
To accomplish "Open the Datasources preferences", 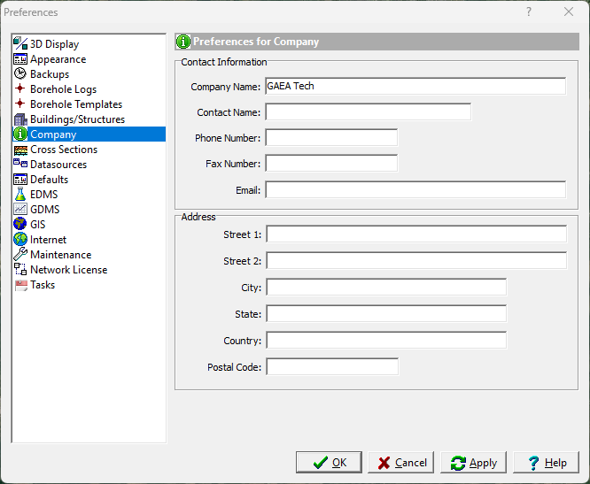I will point(58,165).
